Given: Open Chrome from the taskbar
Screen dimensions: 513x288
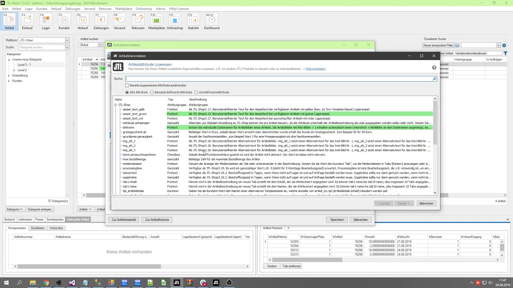Looking at the screenshot, I should pos(46,283).
